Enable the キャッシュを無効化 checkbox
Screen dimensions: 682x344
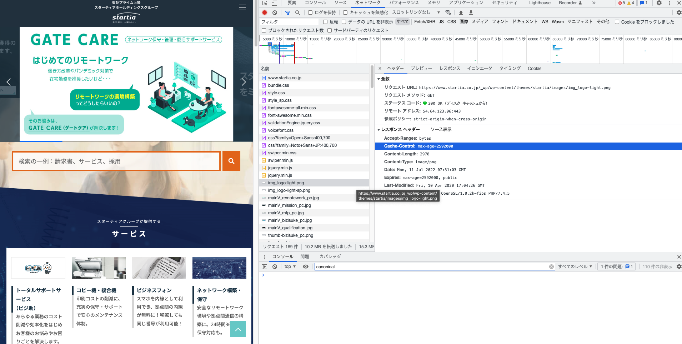click(x=345, y=13)
